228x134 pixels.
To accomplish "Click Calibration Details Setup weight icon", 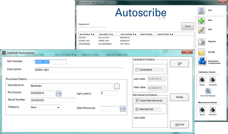I will click(202, 79).
